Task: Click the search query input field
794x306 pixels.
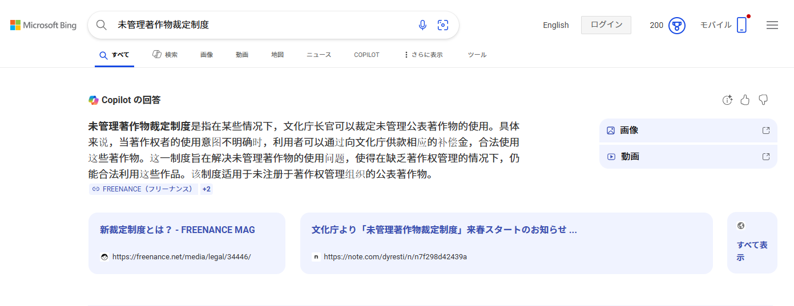Action: click(263, 25)
